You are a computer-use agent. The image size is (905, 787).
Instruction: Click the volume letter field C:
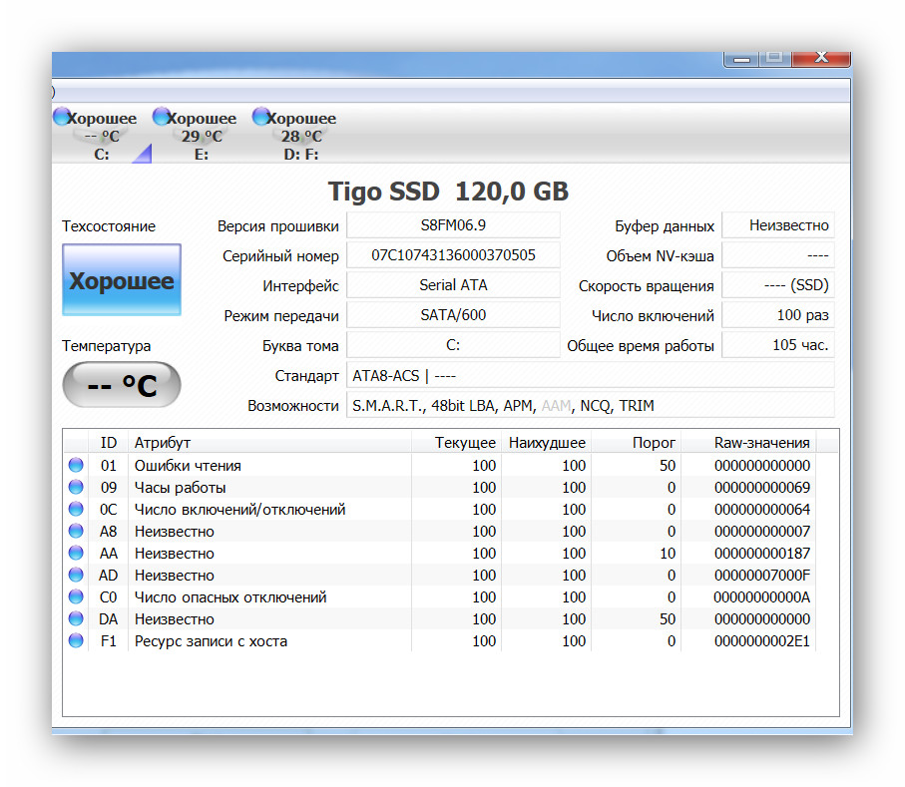pyautogui.click(x=453, y=345)
